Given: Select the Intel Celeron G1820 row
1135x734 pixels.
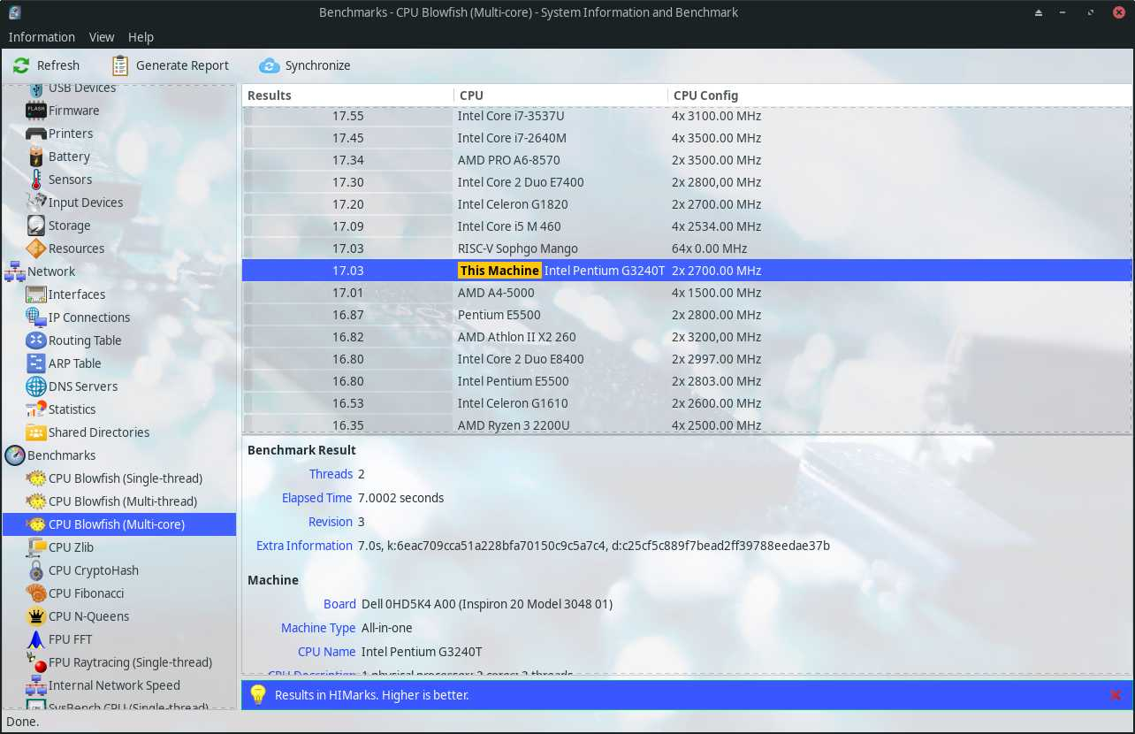Looking at the screenshot, I should click(x=687, y=204).
